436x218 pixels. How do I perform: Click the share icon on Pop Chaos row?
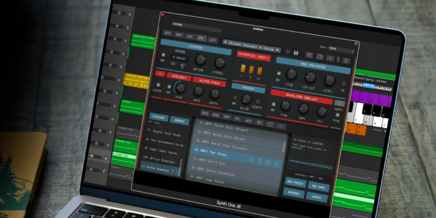pos(276,164)
